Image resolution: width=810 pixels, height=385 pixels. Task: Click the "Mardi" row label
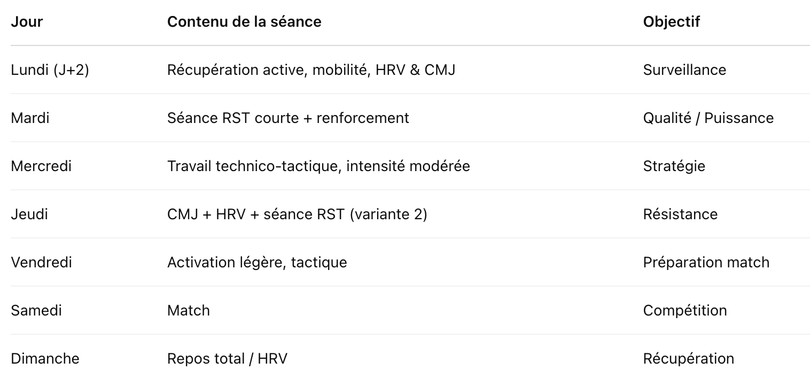tap(30, 118)
